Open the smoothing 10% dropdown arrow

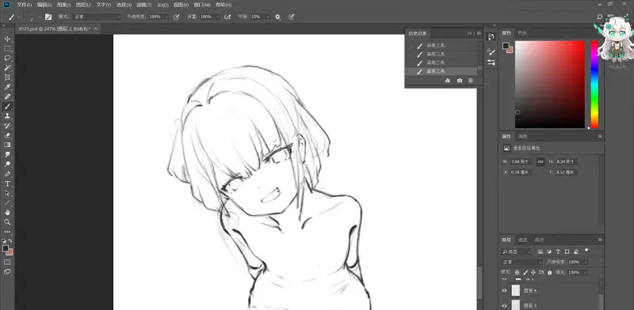click(268, 17)
